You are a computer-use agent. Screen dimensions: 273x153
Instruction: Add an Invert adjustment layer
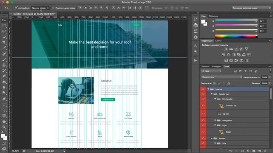[x=226, y=60]
